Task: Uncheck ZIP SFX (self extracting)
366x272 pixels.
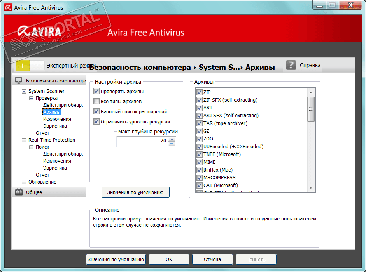Action: click(200, 100)
